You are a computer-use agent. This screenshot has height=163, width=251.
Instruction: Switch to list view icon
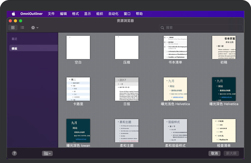22,28
